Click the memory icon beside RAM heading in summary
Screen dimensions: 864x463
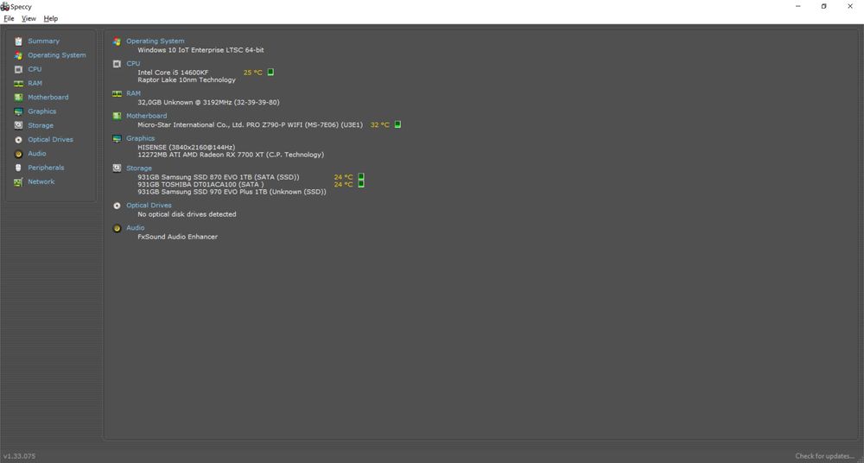[117, 93]
